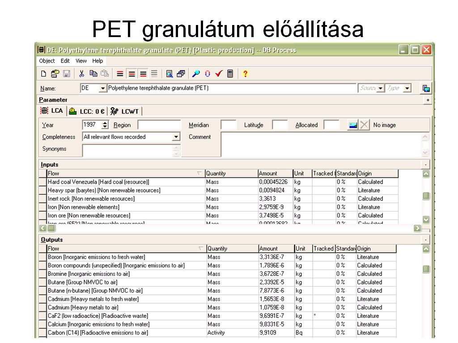
Task: Collapse the Outputs section
Action: coord(426,240)
